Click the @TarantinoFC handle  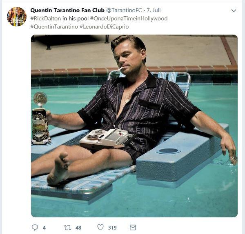click(x=124, y=10)
